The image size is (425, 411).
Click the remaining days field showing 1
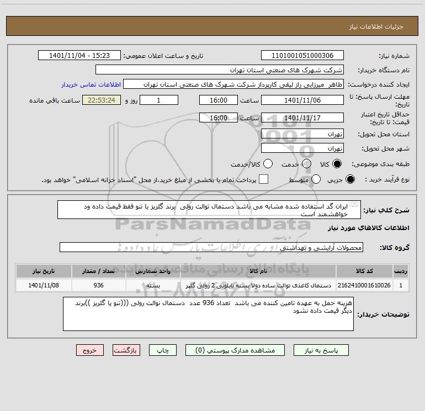point(159,100)
